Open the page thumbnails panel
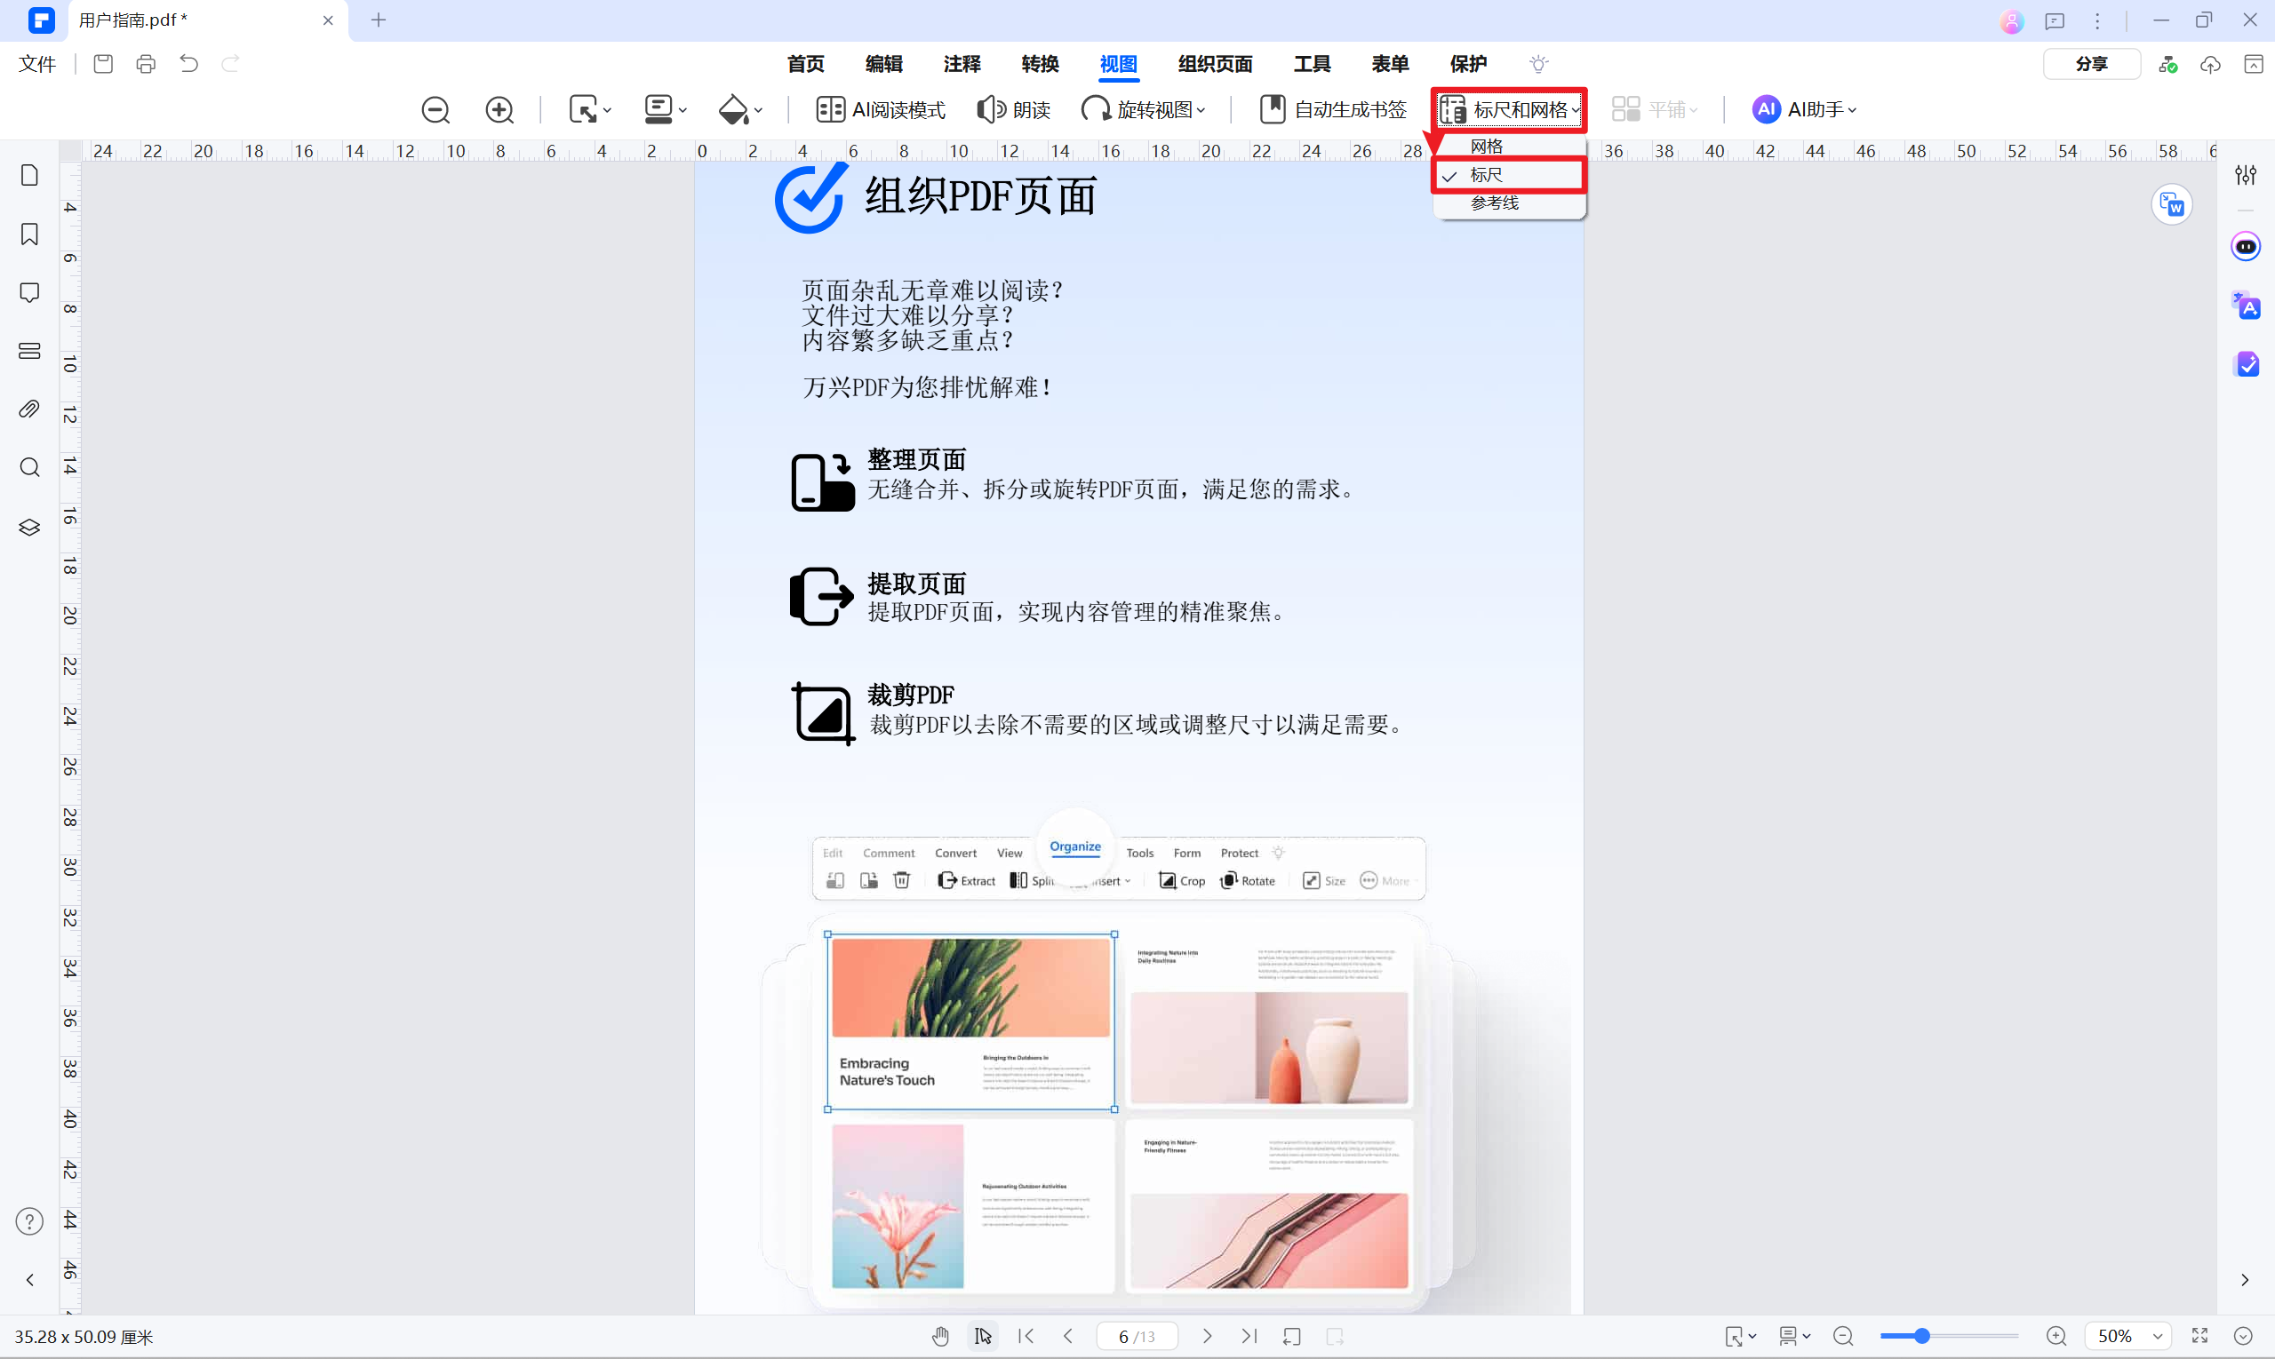This screenshot has width=2275, height=1359. 28,175
